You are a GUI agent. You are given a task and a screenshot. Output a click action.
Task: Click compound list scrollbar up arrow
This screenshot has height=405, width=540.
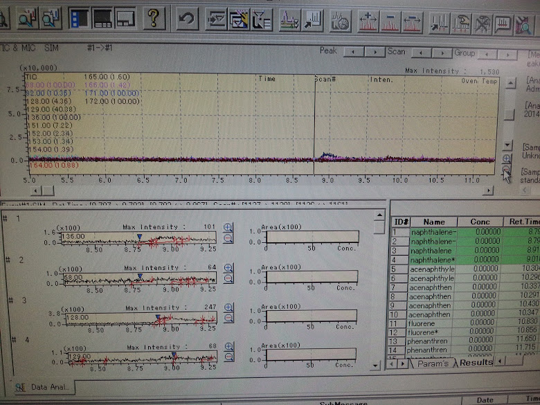pyautogui.click(x=379, y=215)
